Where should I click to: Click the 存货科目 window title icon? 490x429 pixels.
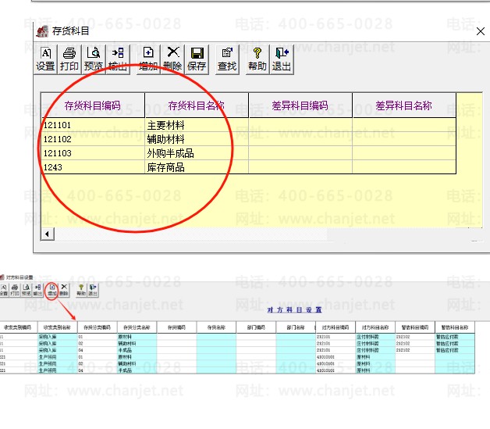tap(42, 31)
